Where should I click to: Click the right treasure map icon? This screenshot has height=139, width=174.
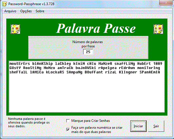[x=158, y=29]
